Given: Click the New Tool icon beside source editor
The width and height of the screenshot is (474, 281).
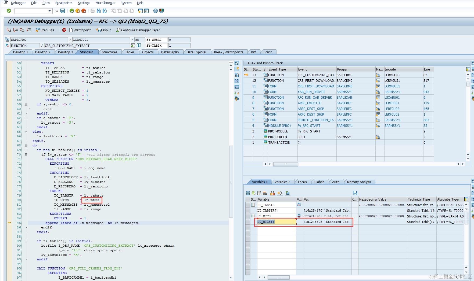Looking at the screenshot, I should point(237,69).
